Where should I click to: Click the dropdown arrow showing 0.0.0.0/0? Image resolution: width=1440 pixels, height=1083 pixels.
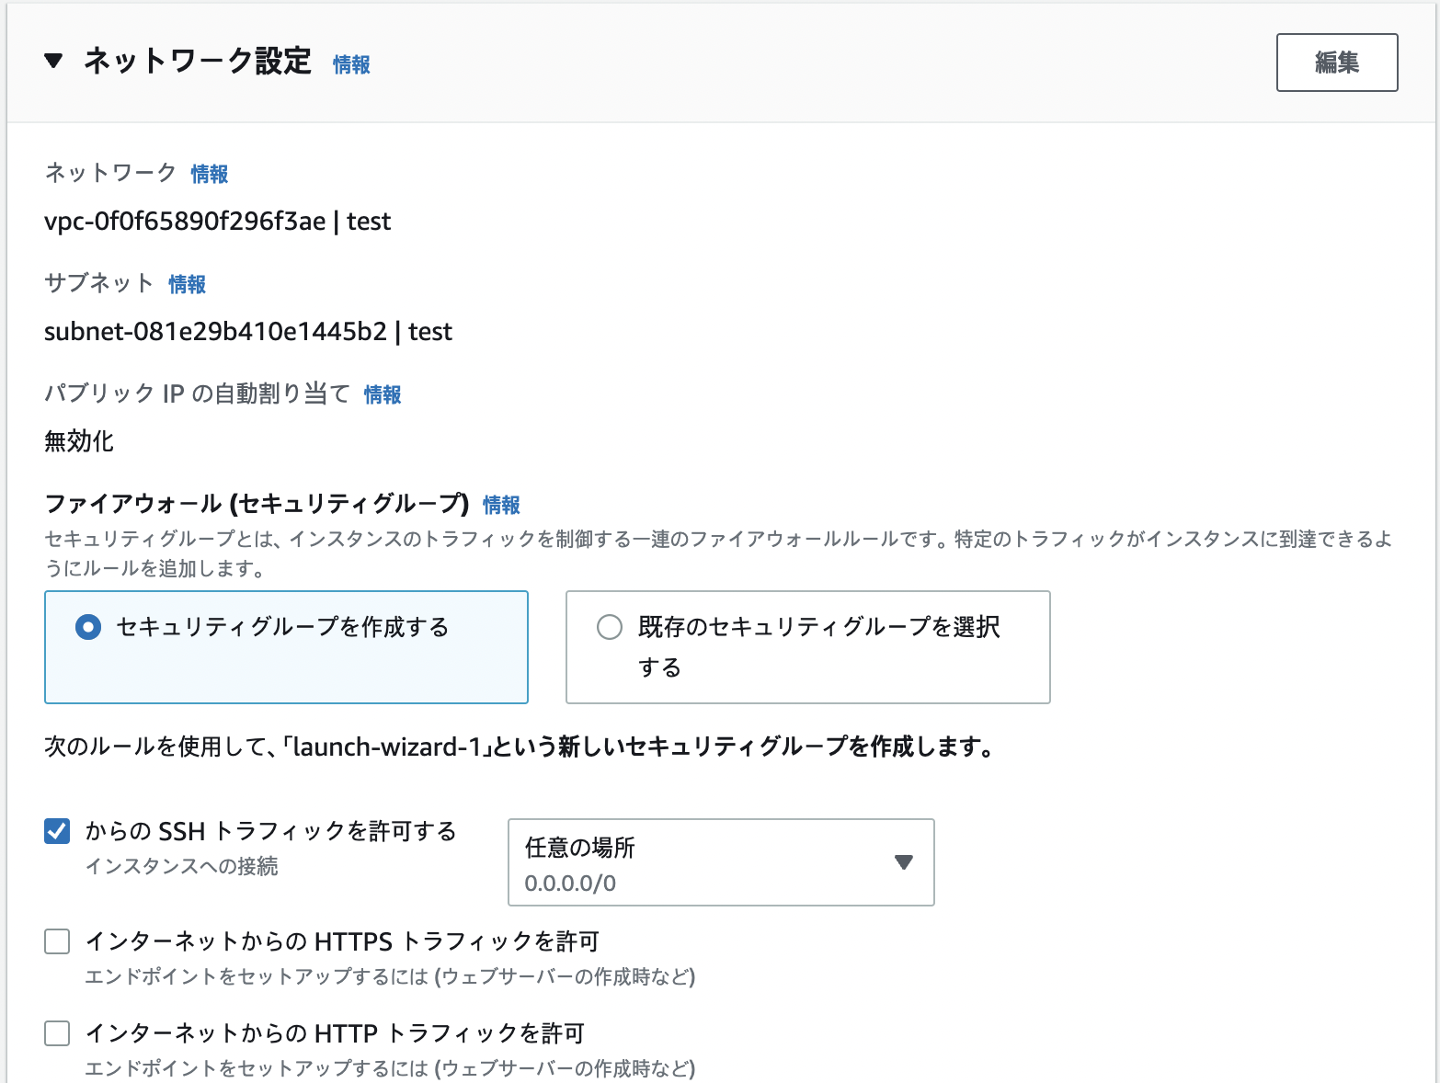point(904,862)
